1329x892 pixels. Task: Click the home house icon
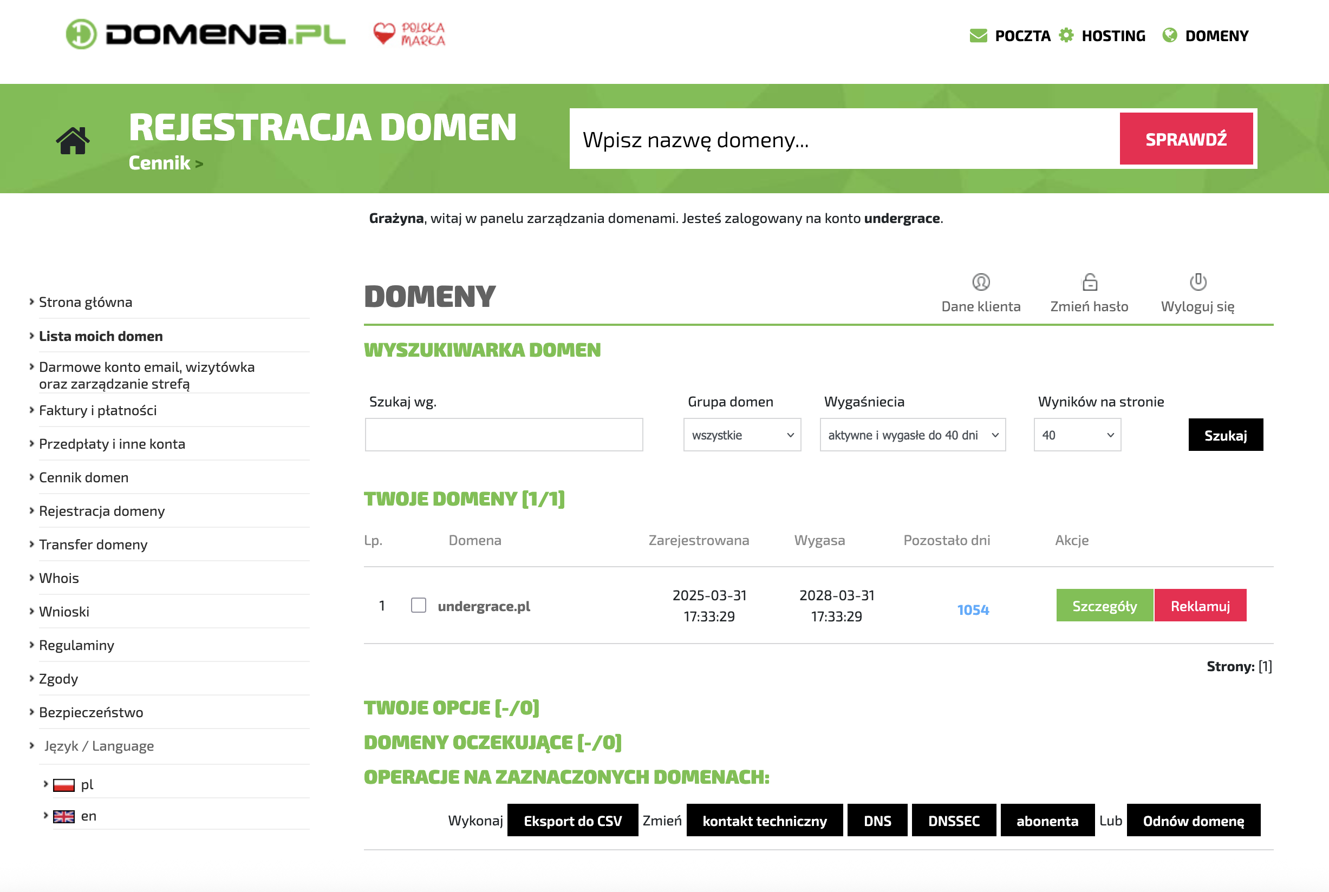pyautogui.click(x=73, y=140)
